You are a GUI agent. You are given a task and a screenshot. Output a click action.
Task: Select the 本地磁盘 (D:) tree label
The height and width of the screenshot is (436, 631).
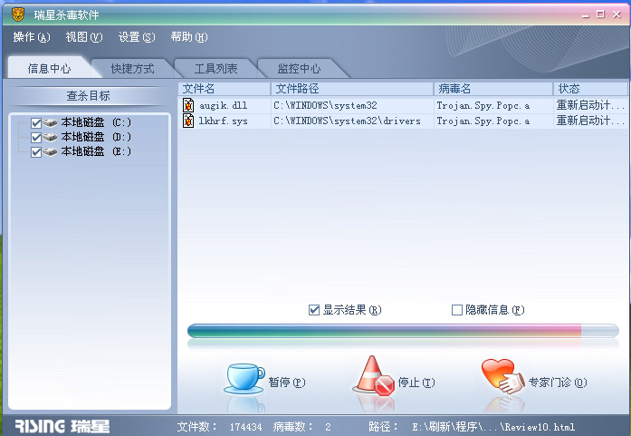(x=96, y=137)
